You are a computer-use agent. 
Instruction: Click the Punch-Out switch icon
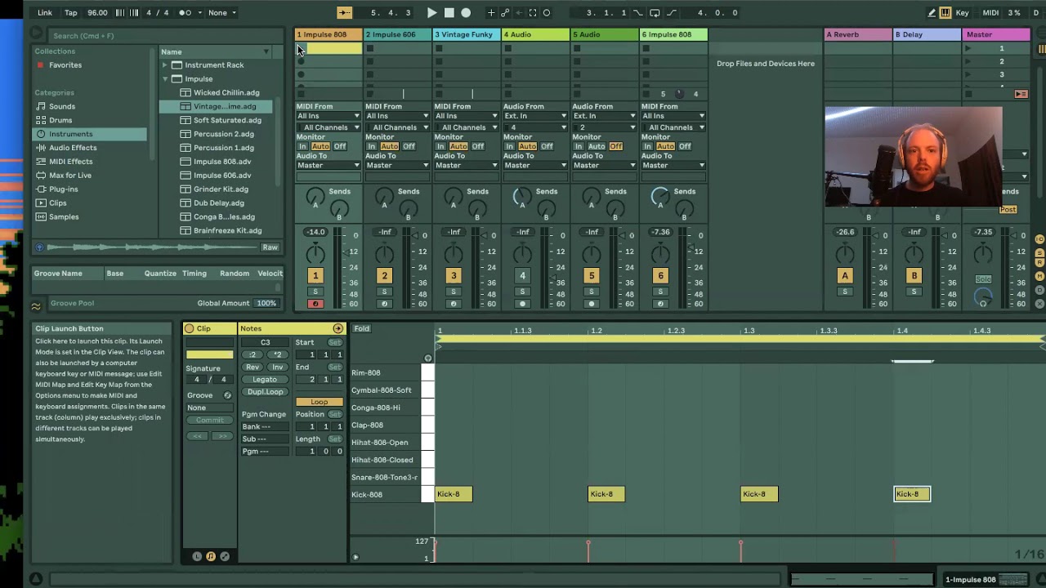(672, 12)
